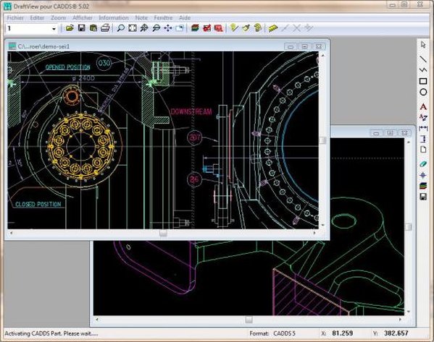
Task: Select the arrow pointer tool in sidebar
Action: [423, 45]
